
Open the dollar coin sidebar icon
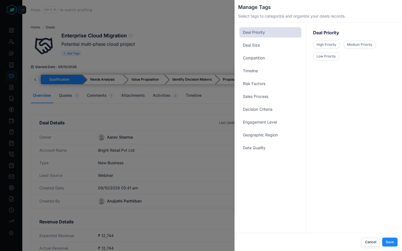point(11,110)
